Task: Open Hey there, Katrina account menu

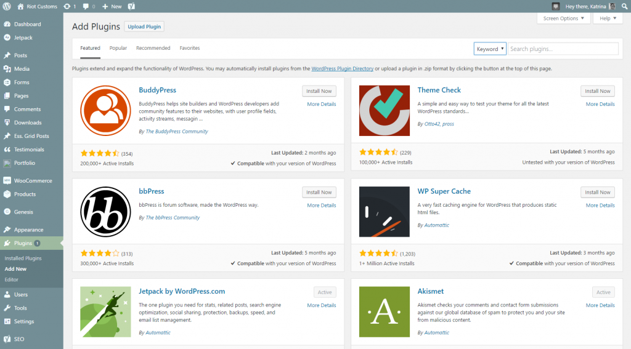Action: (590, 6)
